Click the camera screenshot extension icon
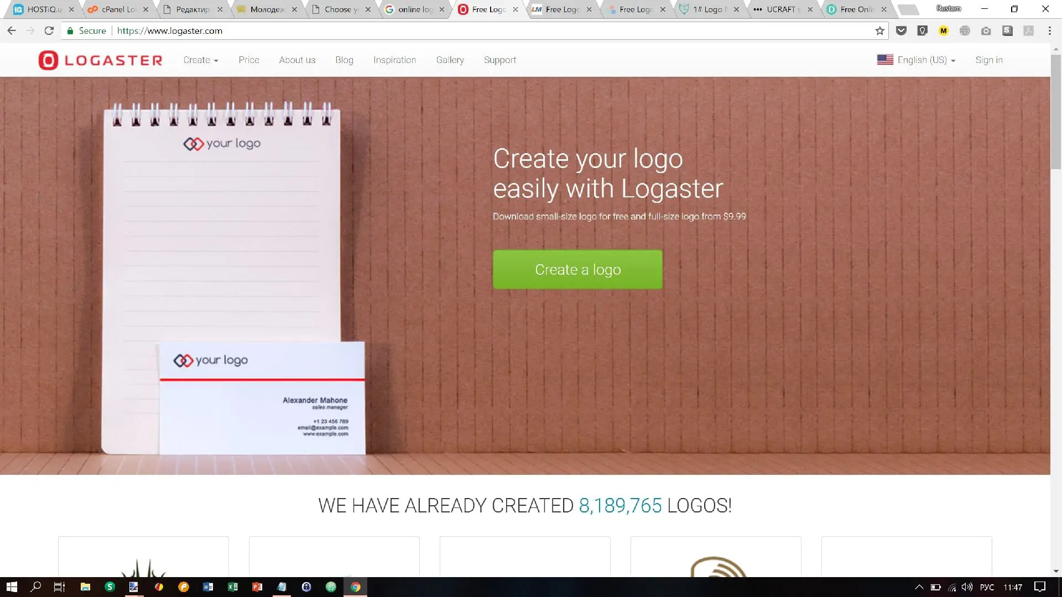The width and height of the screenshot is (1062, 597). coord(986,31)
